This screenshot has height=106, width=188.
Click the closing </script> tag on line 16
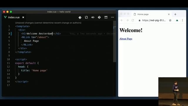22,82
